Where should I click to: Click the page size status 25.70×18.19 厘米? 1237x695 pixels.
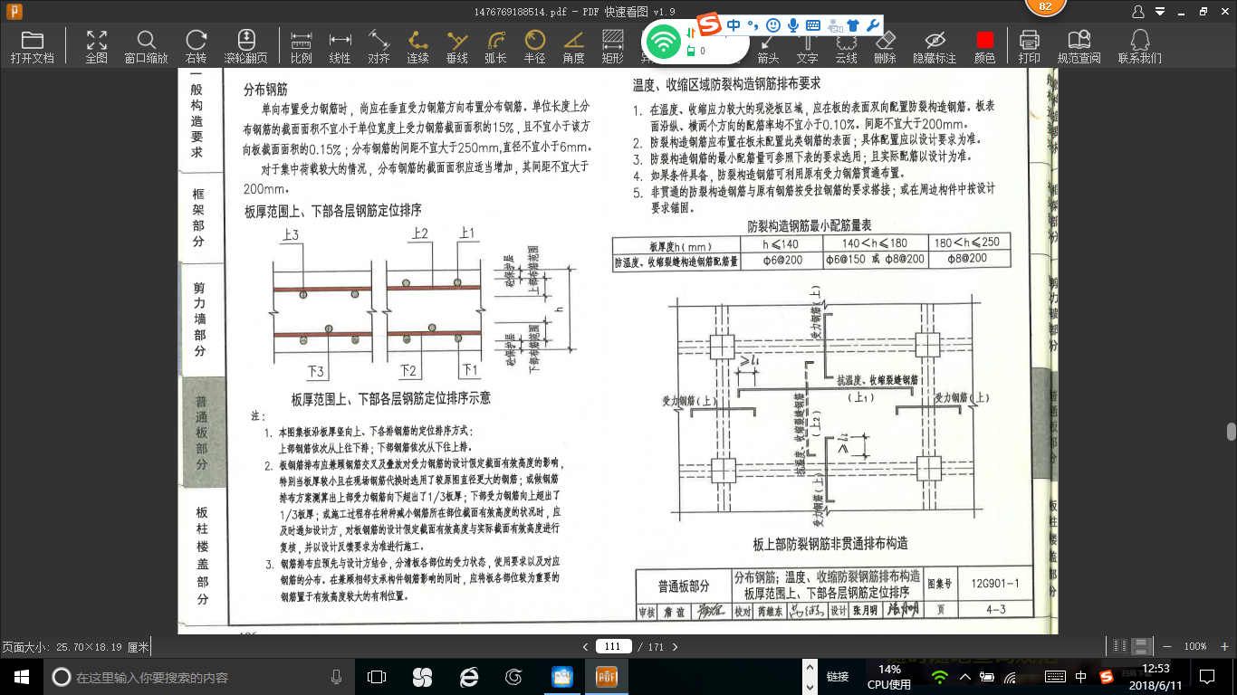tap(75, 647)
